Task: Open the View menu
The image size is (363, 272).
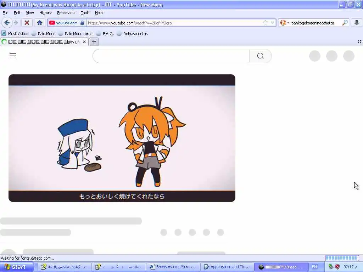Action: point(30,13)
